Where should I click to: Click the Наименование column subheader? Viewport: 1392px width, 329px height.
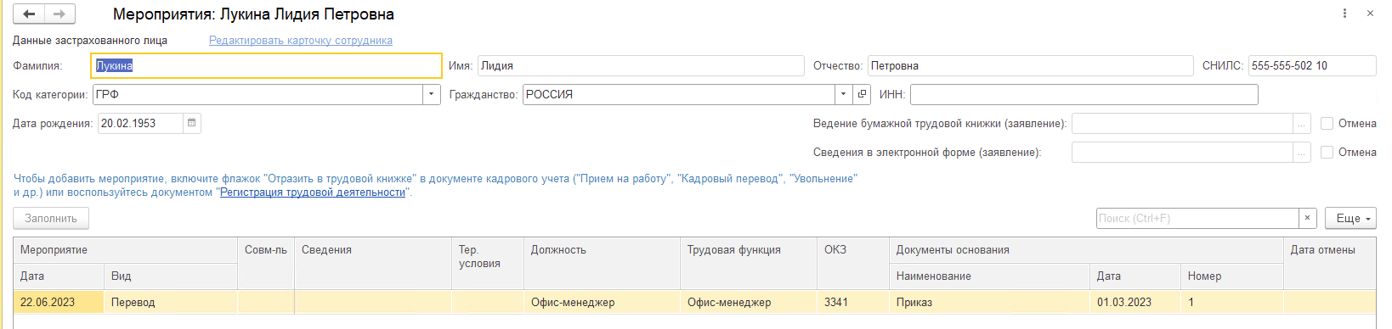[x=989, y=276]
